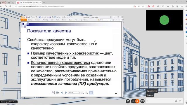Open the more options dots on the video tile
This screenshot has width=187, height=105.
point(181,27)
